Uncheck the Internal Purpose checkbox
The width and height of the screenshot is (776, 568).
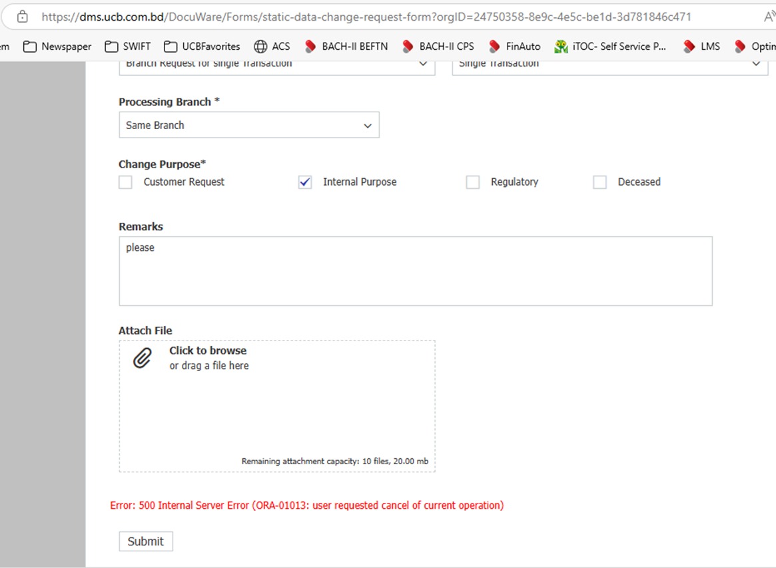click(x=305, y=182)
